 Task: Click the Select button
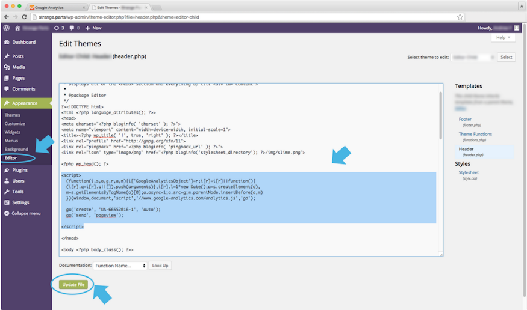(x=506, y=57)
